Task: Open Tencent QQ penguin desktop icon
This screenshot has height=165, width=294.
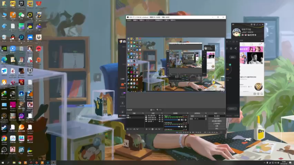Action: pyautogui.click(x=13, y=38)
